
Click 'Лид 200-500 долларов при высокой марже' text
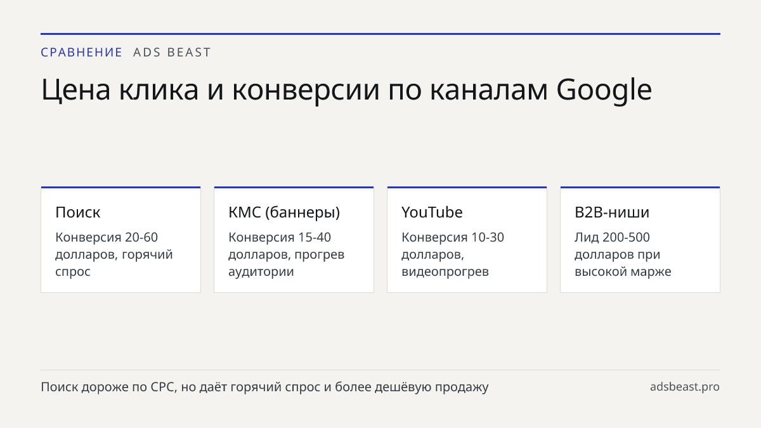pyautogui.click(x=623, y=254)
